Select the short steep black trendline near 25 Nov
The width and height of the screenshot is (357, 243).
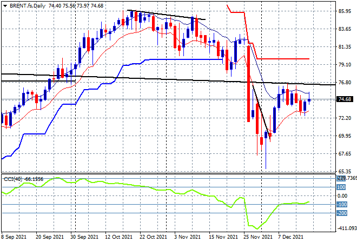click(x=261, y=112)
